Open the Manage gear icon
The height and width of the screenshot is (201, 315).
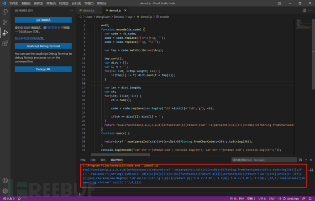pos(5,191)
